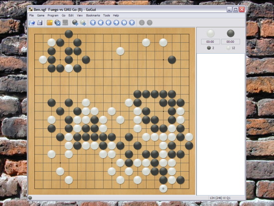Open the Bookmarks menu
Viewport: 274px width, 206px height.
(x=93, y=15)
